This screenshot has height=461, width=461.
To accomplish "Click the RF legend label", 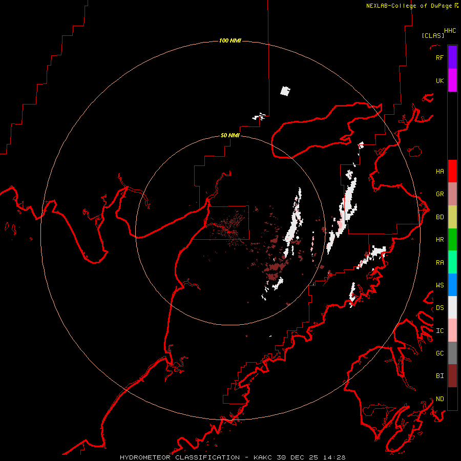I will click(x=439, y=57).
